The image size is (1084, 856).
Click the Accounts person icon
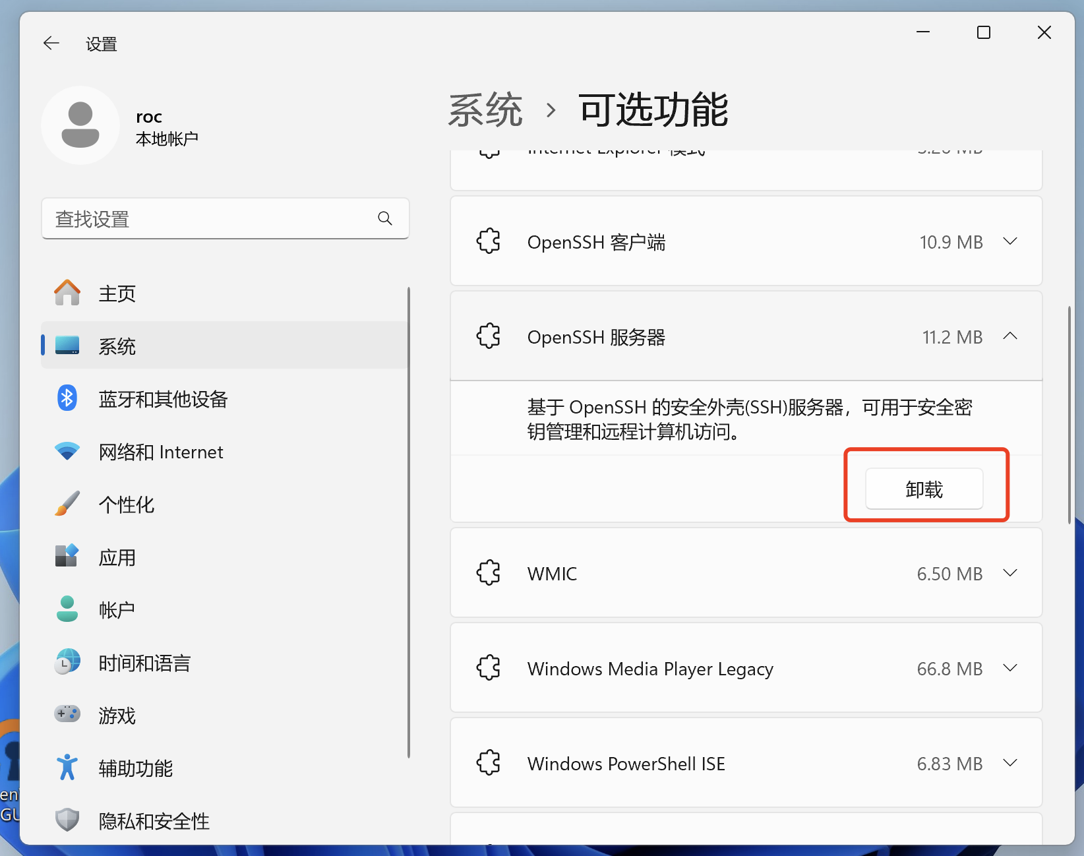pyautogui.click(x=67, y=609)
